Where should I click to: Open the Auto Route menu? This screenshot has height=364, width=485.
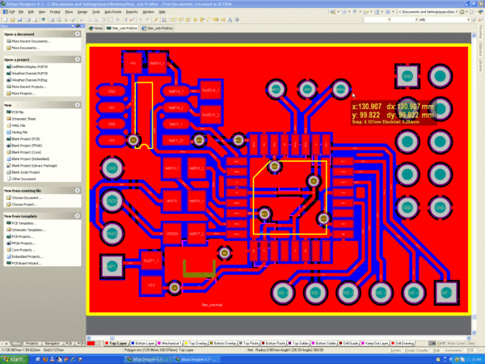[x=113, y=12]
